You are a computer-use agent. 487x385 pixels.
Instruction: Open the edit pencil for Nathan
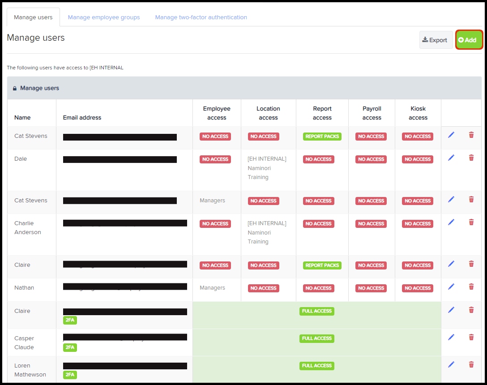451,287
